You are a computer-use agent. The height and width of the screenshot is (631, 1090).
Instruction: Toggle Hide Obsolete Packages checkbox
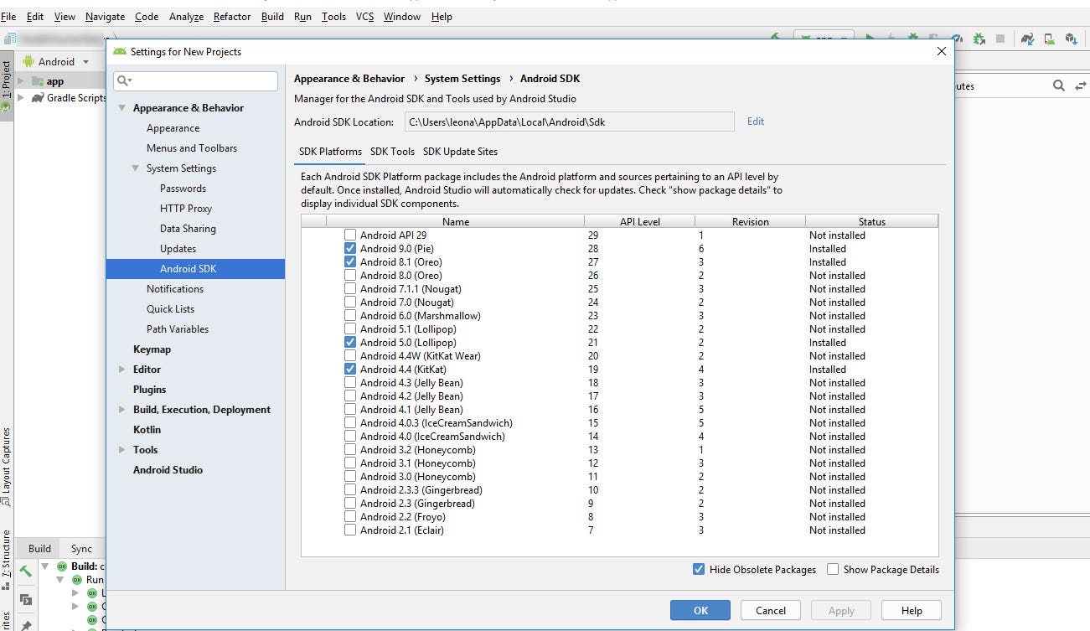click(699, 569)
